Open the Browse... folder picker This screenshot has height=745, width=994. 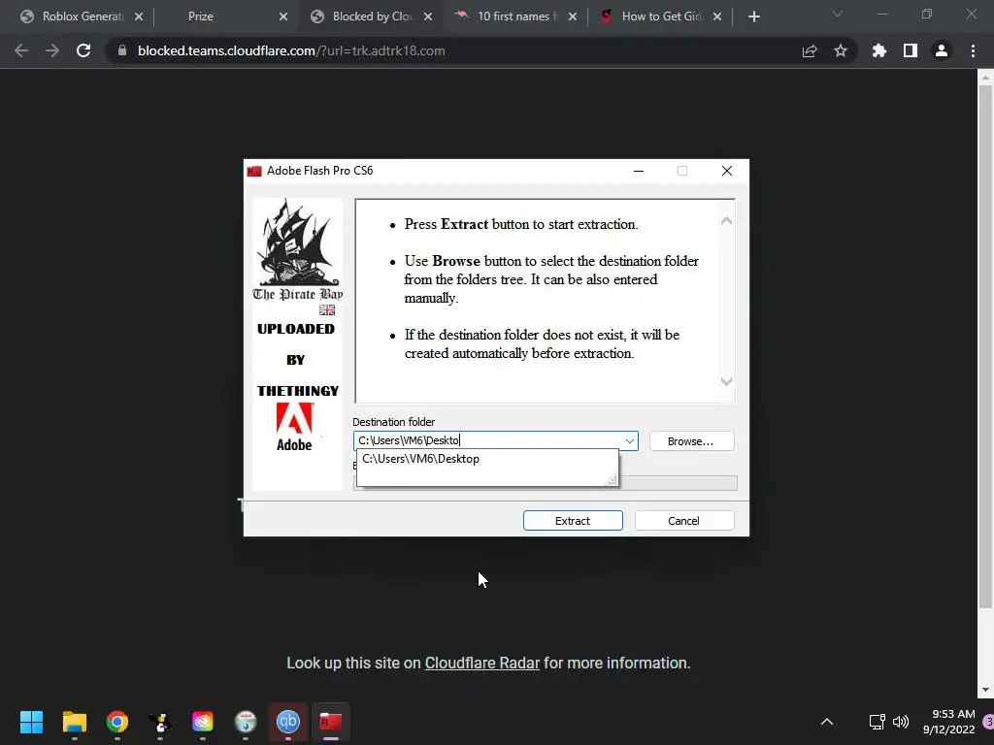pos(691,441)
